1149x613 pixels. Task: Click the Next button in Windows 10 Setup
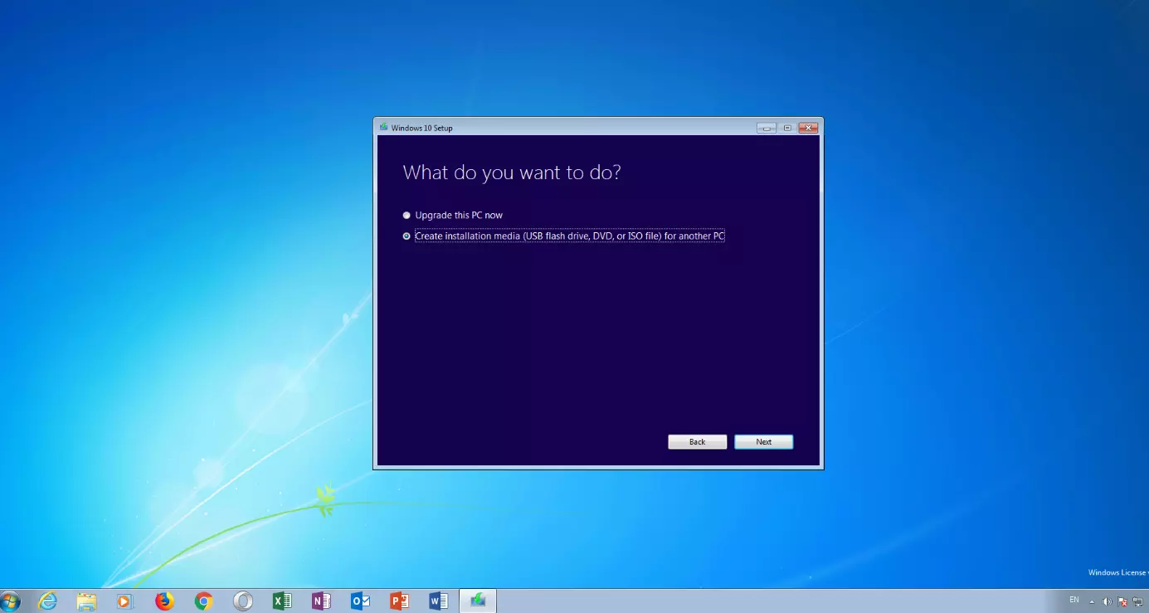[x=763, y=442]
